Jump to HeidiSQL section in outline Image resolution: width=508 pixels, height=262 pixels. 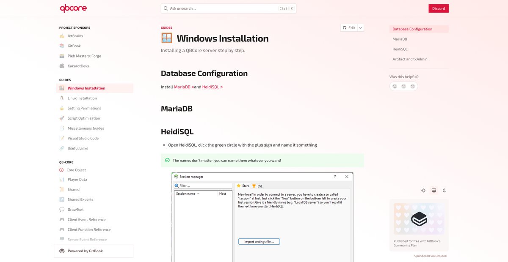coord(419,49)
